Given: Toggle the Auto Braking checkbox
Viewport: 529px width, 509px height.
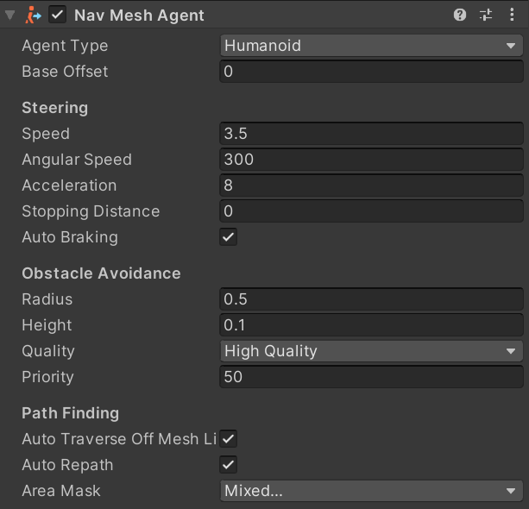Looking at the screenshot, I should click(x=229, y=236).
